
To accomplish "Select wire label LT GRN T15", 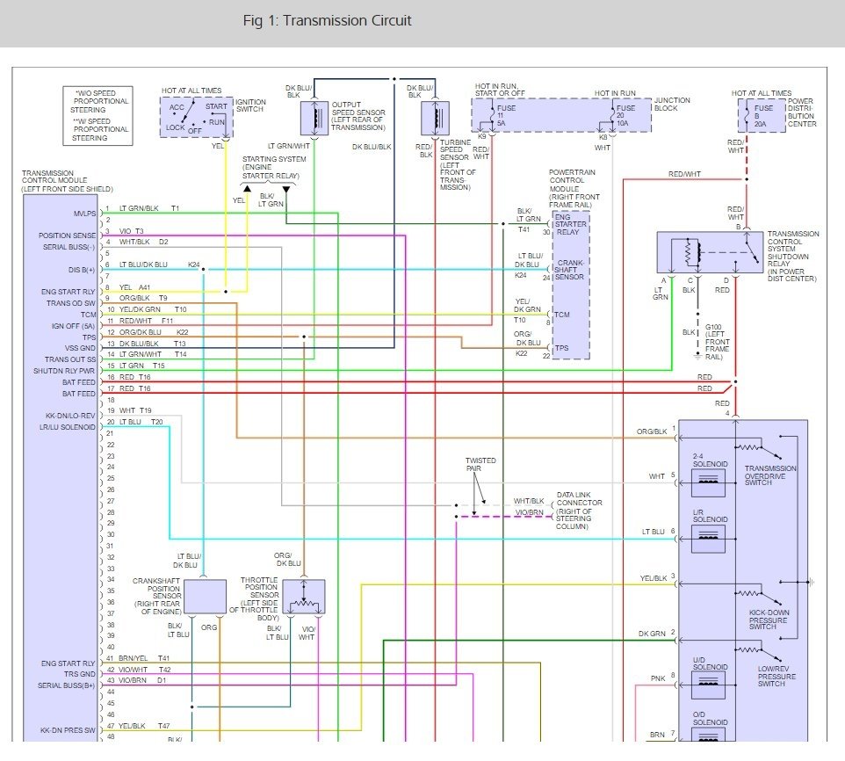I will tap(142, 366).
